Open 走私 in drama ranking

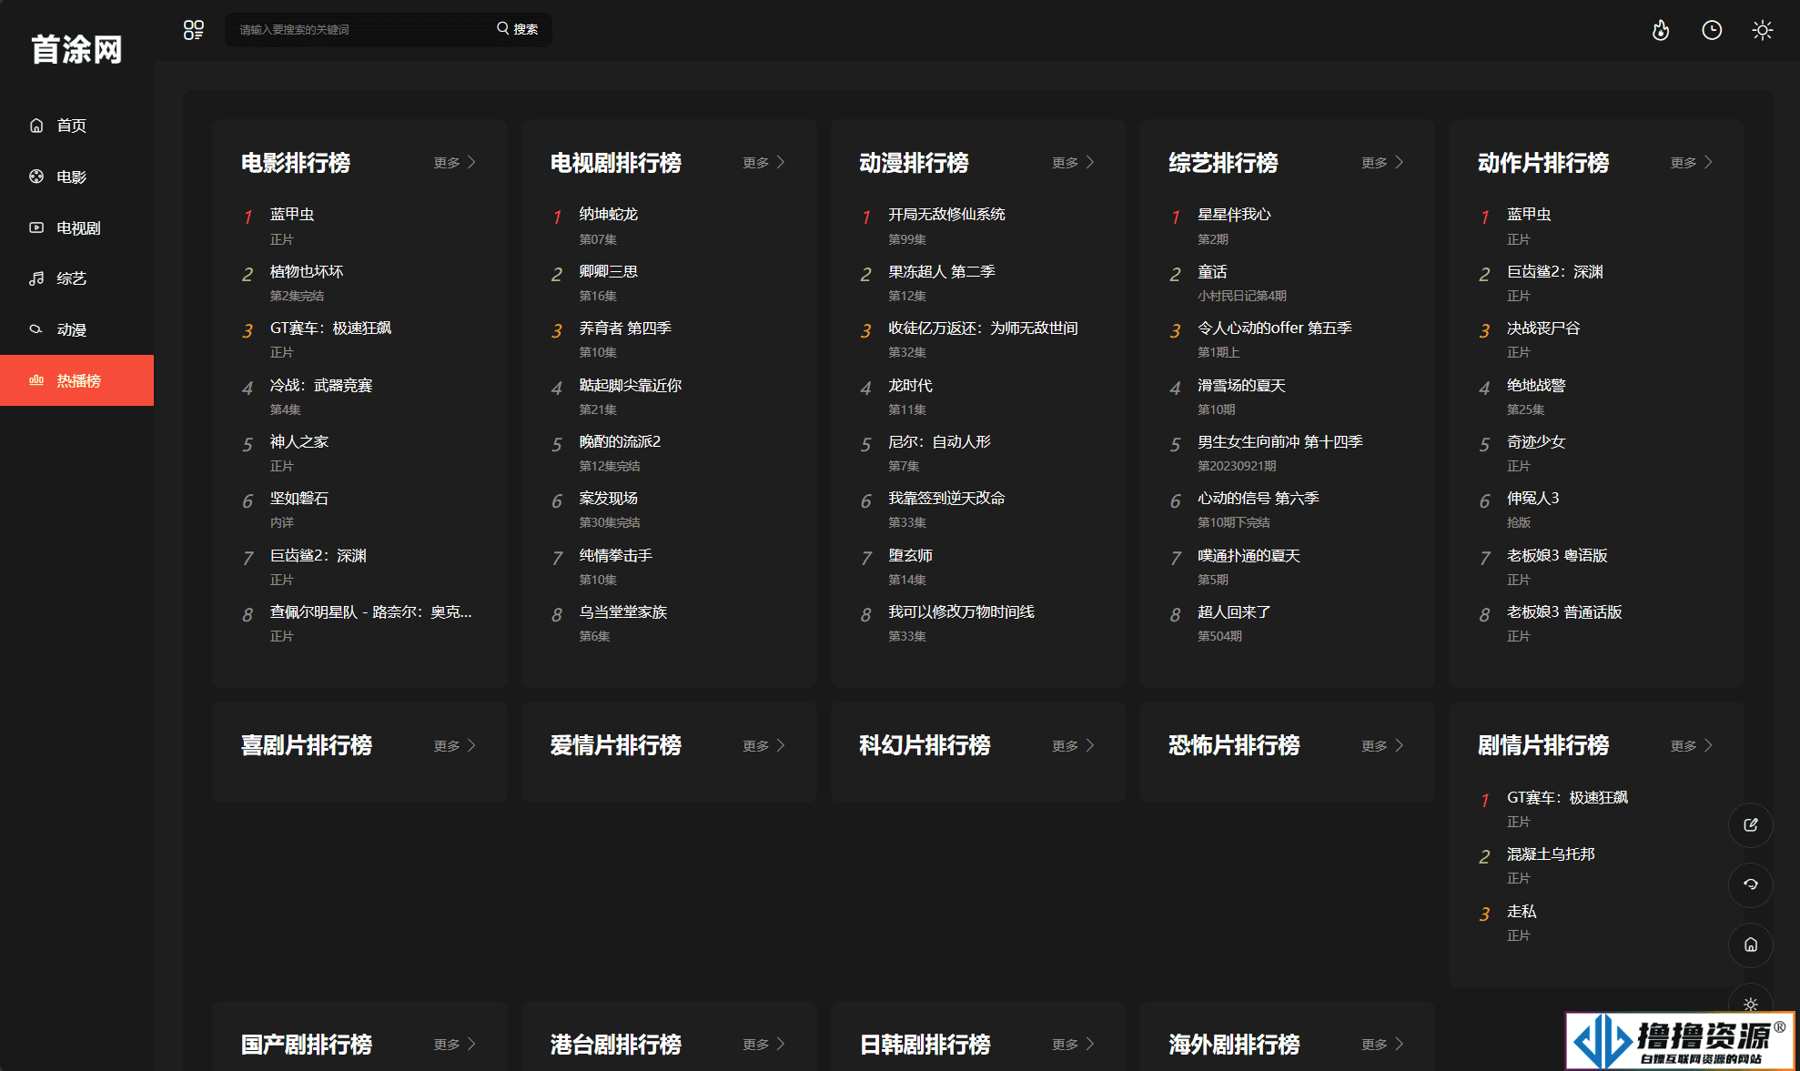click(x=1522, y=912)
